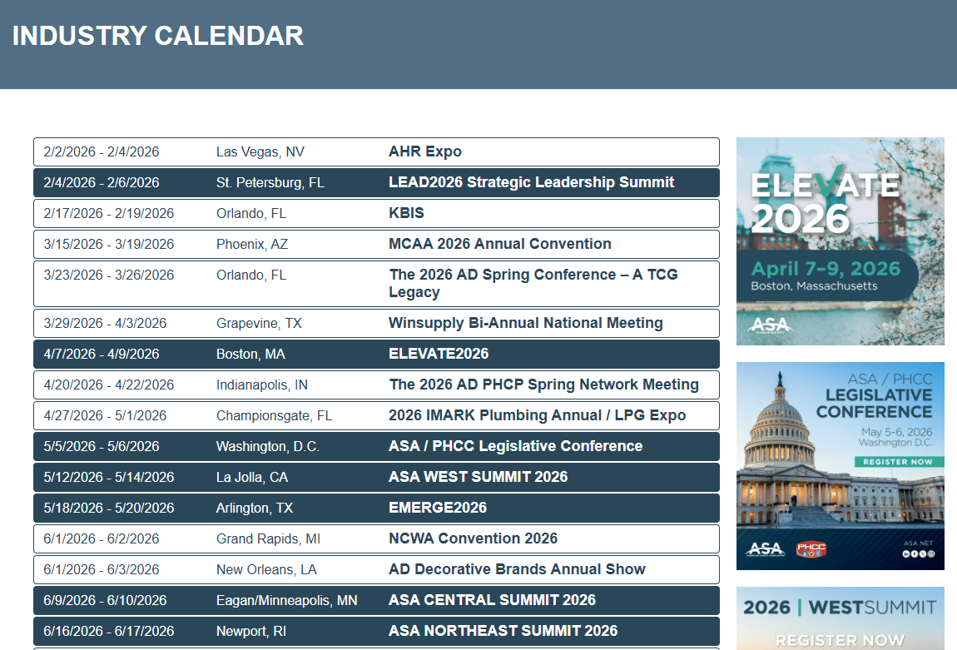Screen dimensions: 957x650
Task: Click the St. Petersburg, FL location
Action: click(270, 182)
